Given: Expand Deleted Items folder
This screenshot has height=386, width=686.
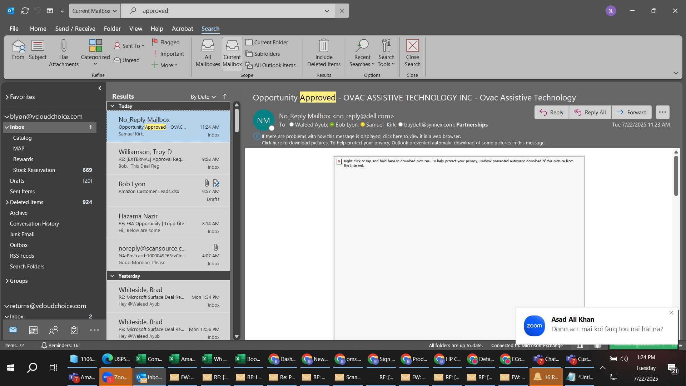Looking at the screenshot, I should (x=7, y=202).
